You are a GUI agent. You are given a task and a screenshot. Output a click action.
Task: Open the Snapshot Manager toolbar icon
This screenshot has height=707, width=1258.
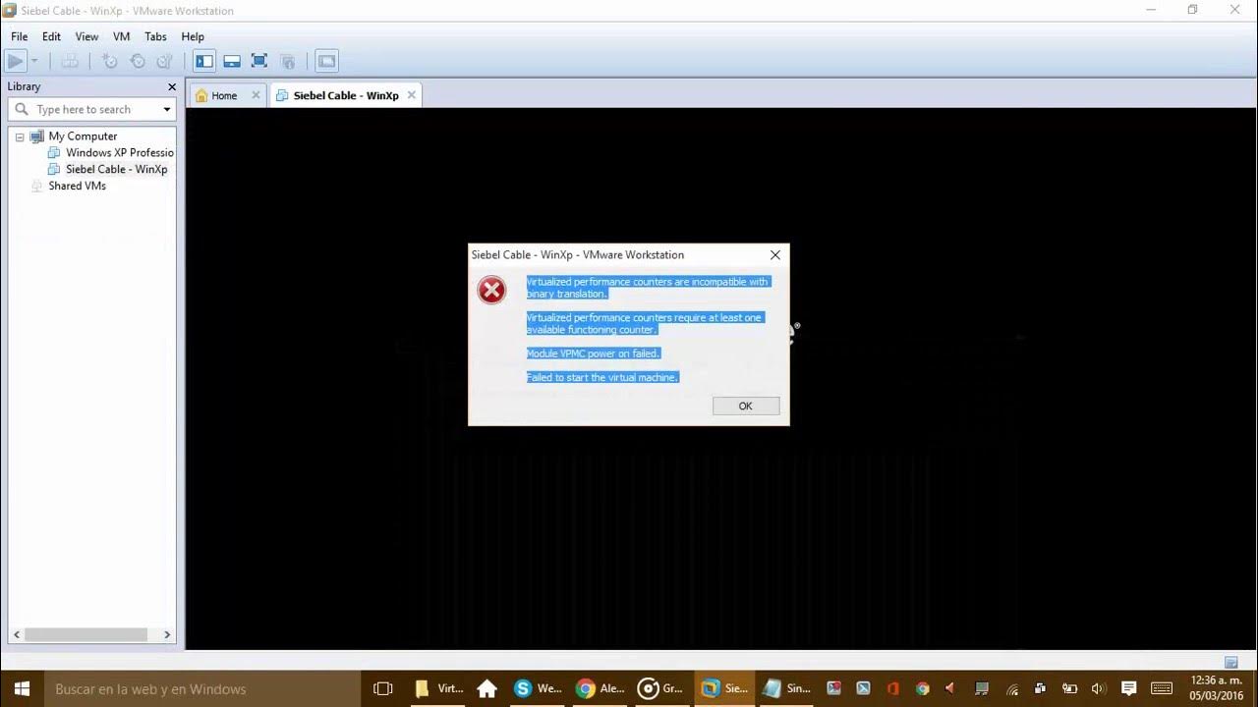[165, 61]
